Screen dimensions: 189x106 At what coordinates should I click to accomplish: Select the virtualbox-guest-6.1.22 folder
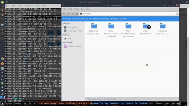tap(163, 29)
